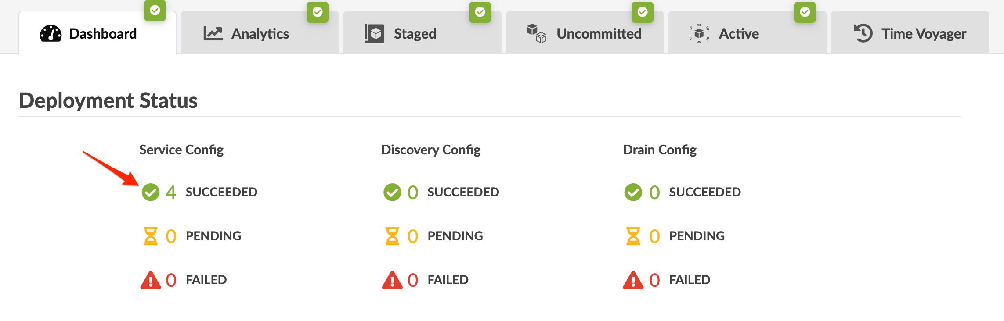Click green check badge on Dashboard tab
The image size is (1004, 321).
coord(155,11)
